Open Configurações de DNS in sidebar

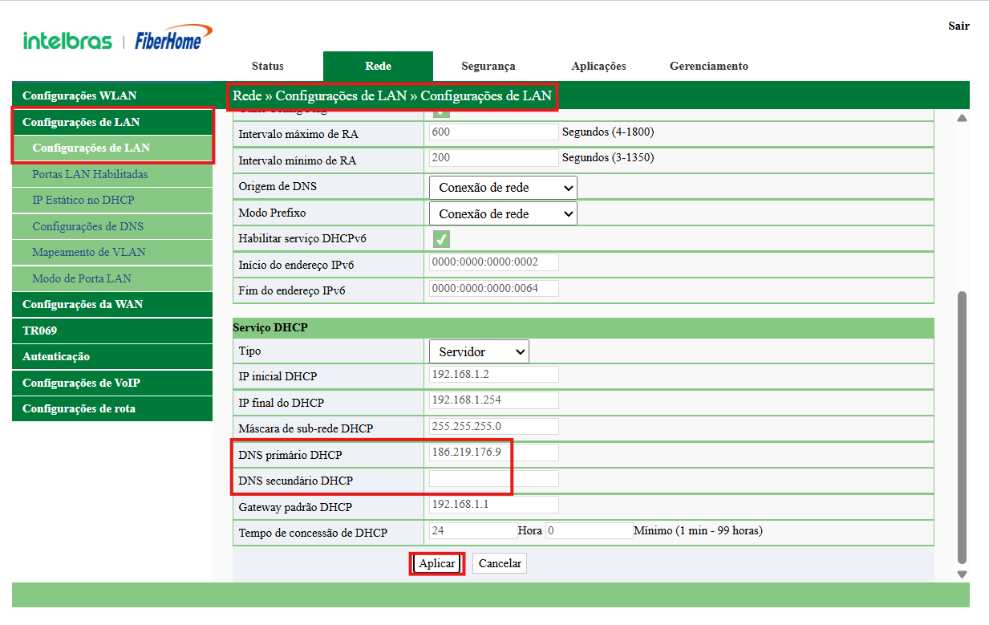pos(87,226)
